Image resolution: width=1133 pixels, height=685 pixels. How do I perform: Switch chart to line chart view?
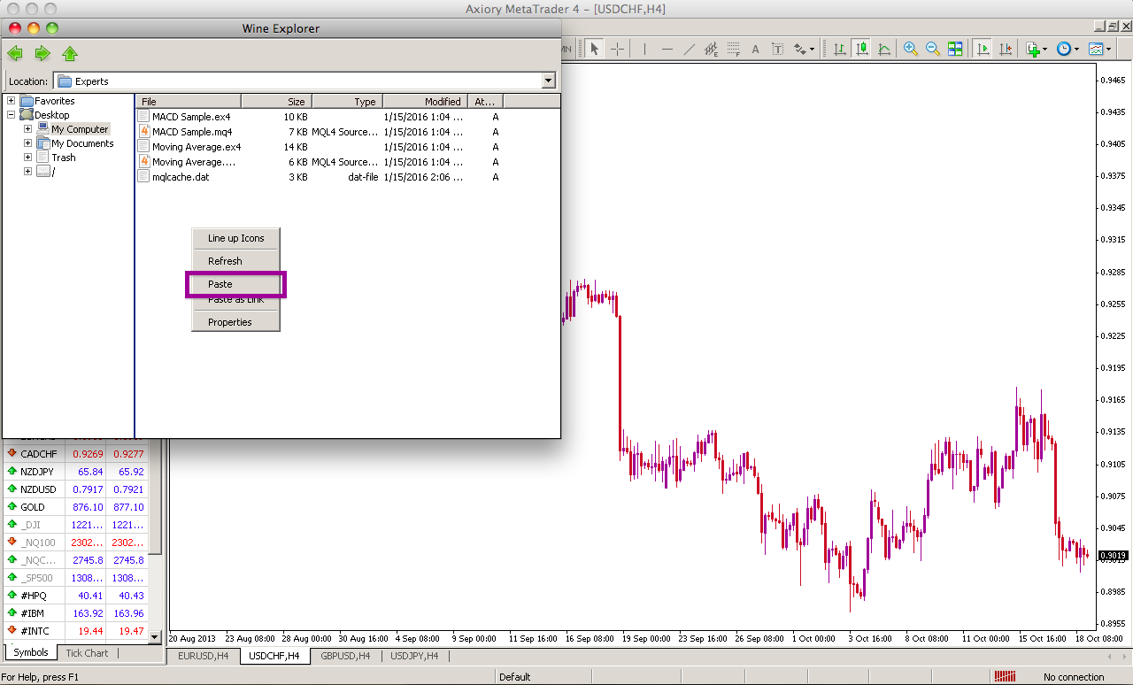(x=883, y=49)
